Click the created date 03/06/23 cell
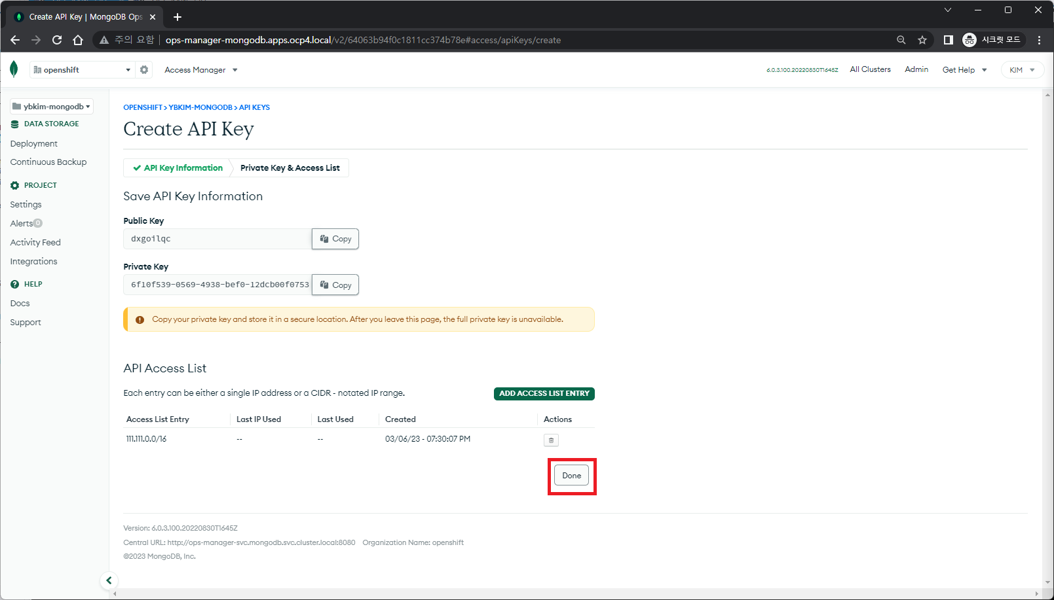The width and height of the screenshot is (1054, 600). coord(428,439)
